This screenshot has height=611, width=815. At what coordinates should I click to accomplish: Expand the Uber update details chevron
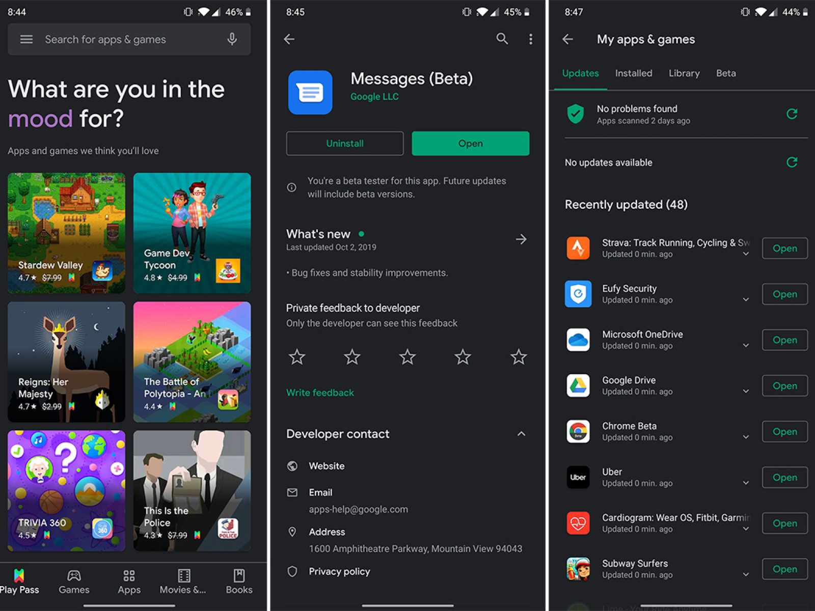(x=746, y=483)
